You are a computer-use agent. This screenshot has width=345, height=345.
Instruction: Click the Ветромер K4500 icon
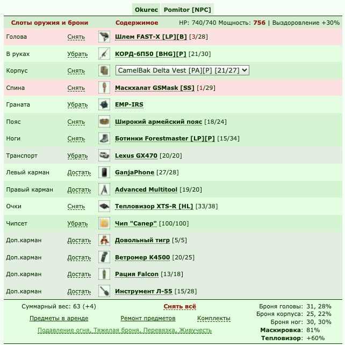click(x=104, y=257)
